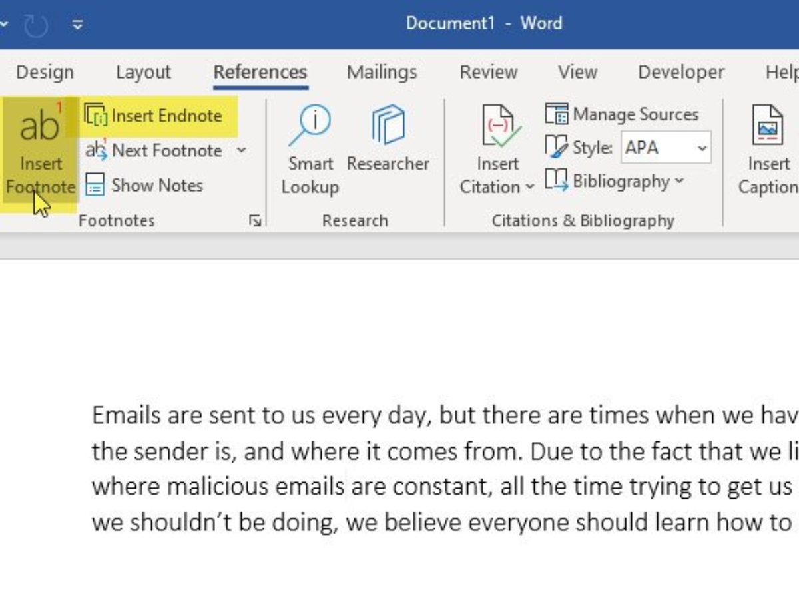The image size is (799, 599).
Task: Click the Next Footnote button
Action: click(x=154, y=151)
